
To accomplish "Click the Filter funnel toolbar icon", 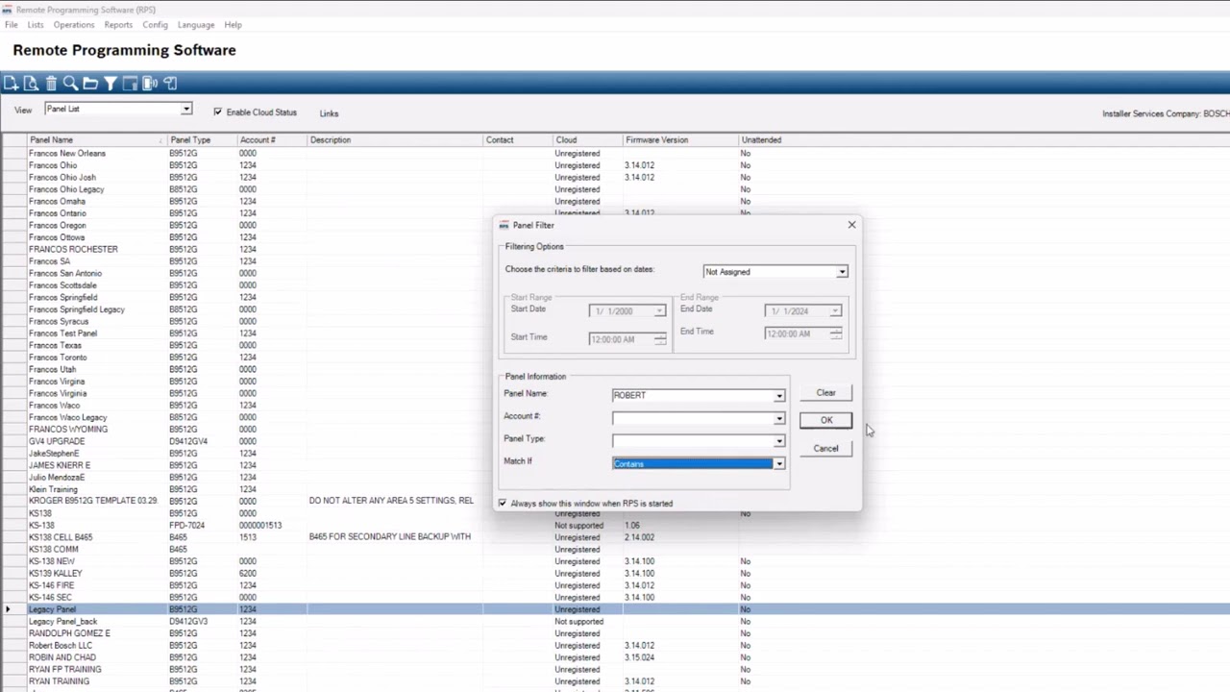I will pyautogui.click(x=111, y=84).
